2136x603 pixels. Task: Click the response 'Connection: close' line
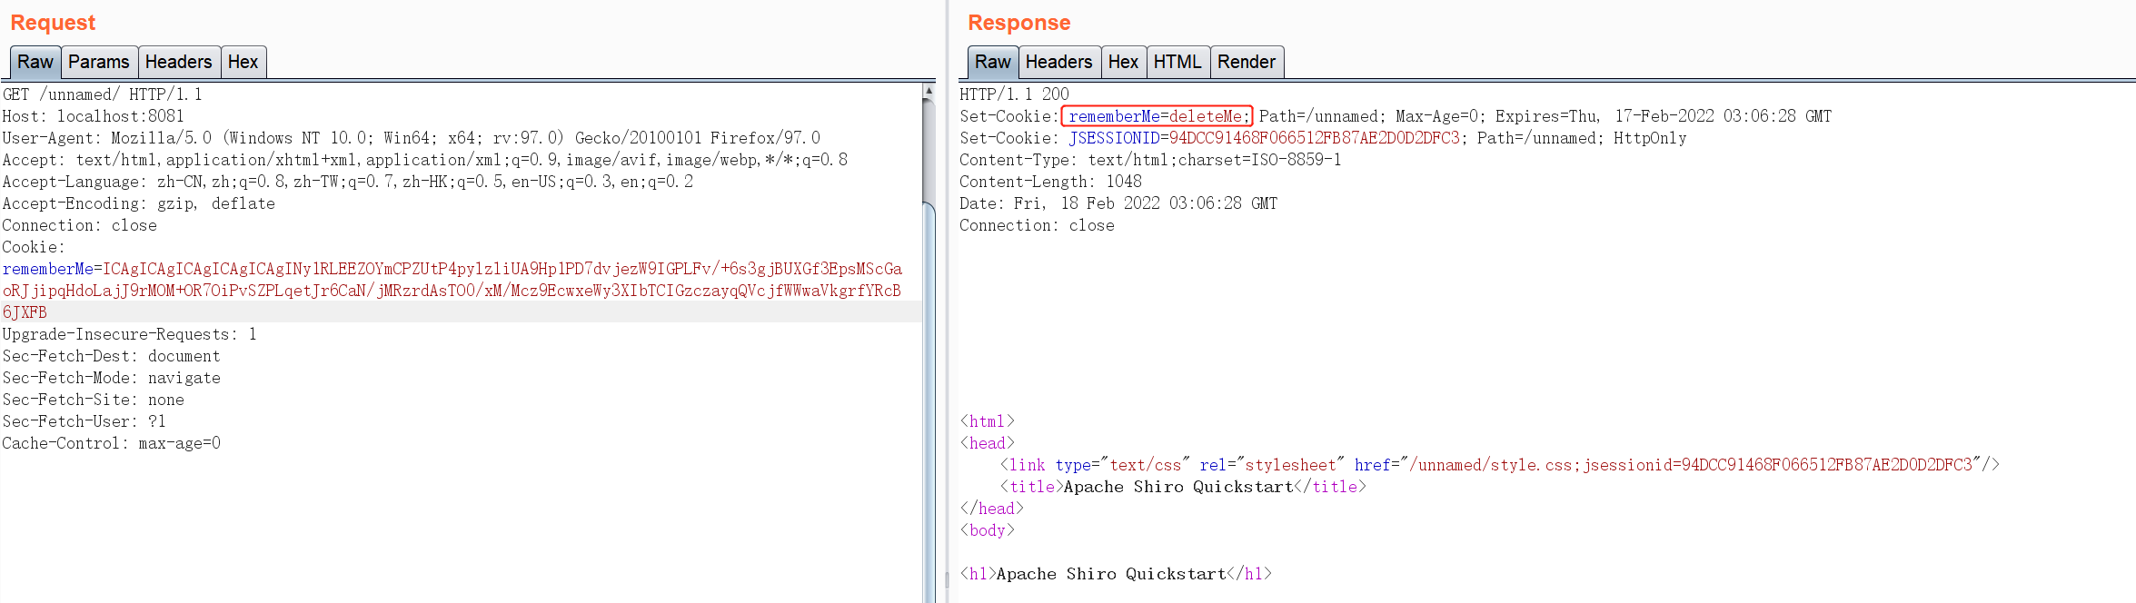click(x=1038, y=225)
